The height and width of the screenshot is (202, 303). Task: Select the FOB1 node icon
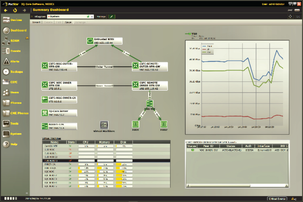click(x=135, y=124)
